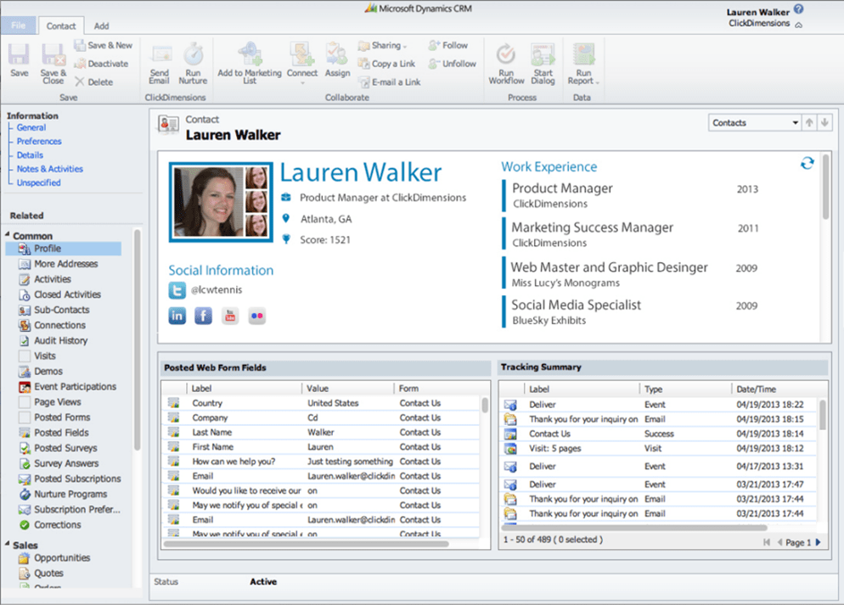Click the LinkedIn social icon
844x605 pixels.
point(177,316)
